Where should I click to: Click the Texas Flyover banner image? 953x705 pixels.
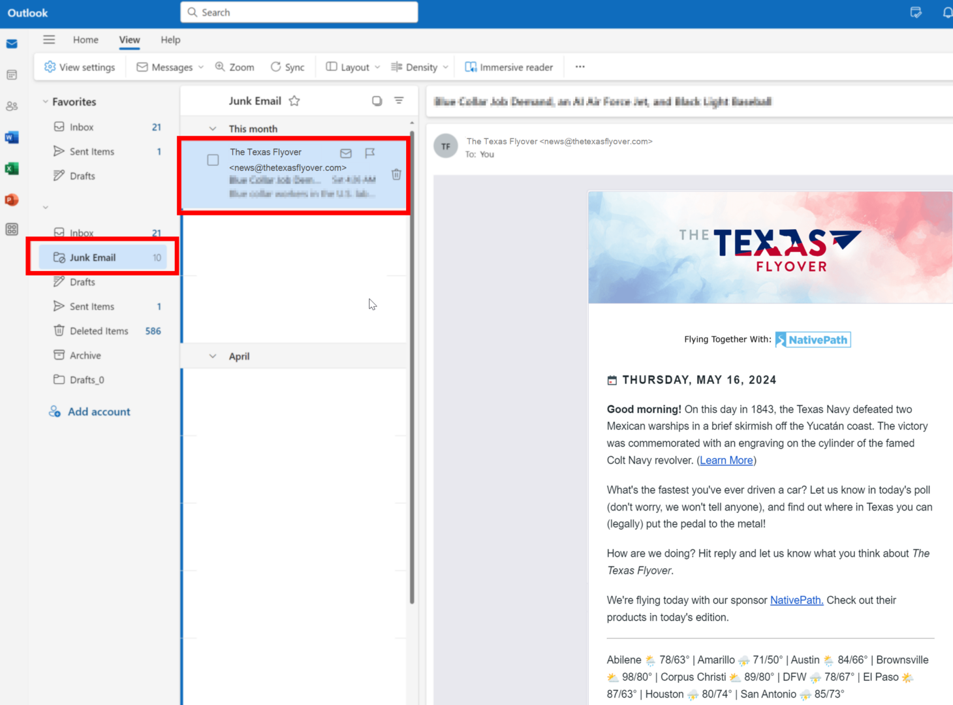(770, 247)
